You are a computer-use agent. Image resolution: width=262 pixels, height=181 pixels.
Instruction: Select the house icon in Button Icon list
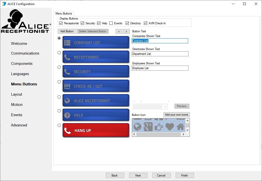coord(180,127)
